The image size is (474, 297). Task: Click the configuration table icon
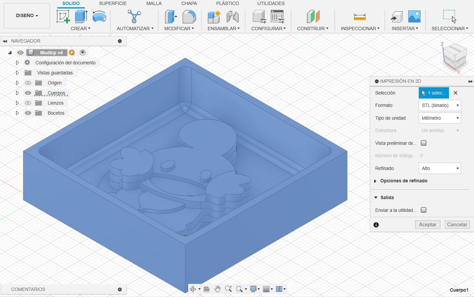277,16
